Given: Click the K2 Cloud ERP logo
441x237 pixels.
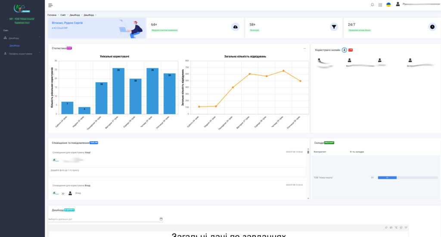Looking at the screenshot, I should coord(22,9).
